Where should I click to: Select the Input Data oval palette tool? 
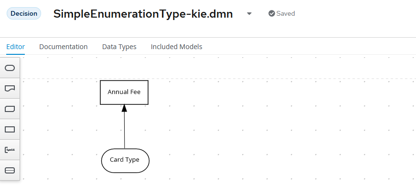click(x=10, y=68)
